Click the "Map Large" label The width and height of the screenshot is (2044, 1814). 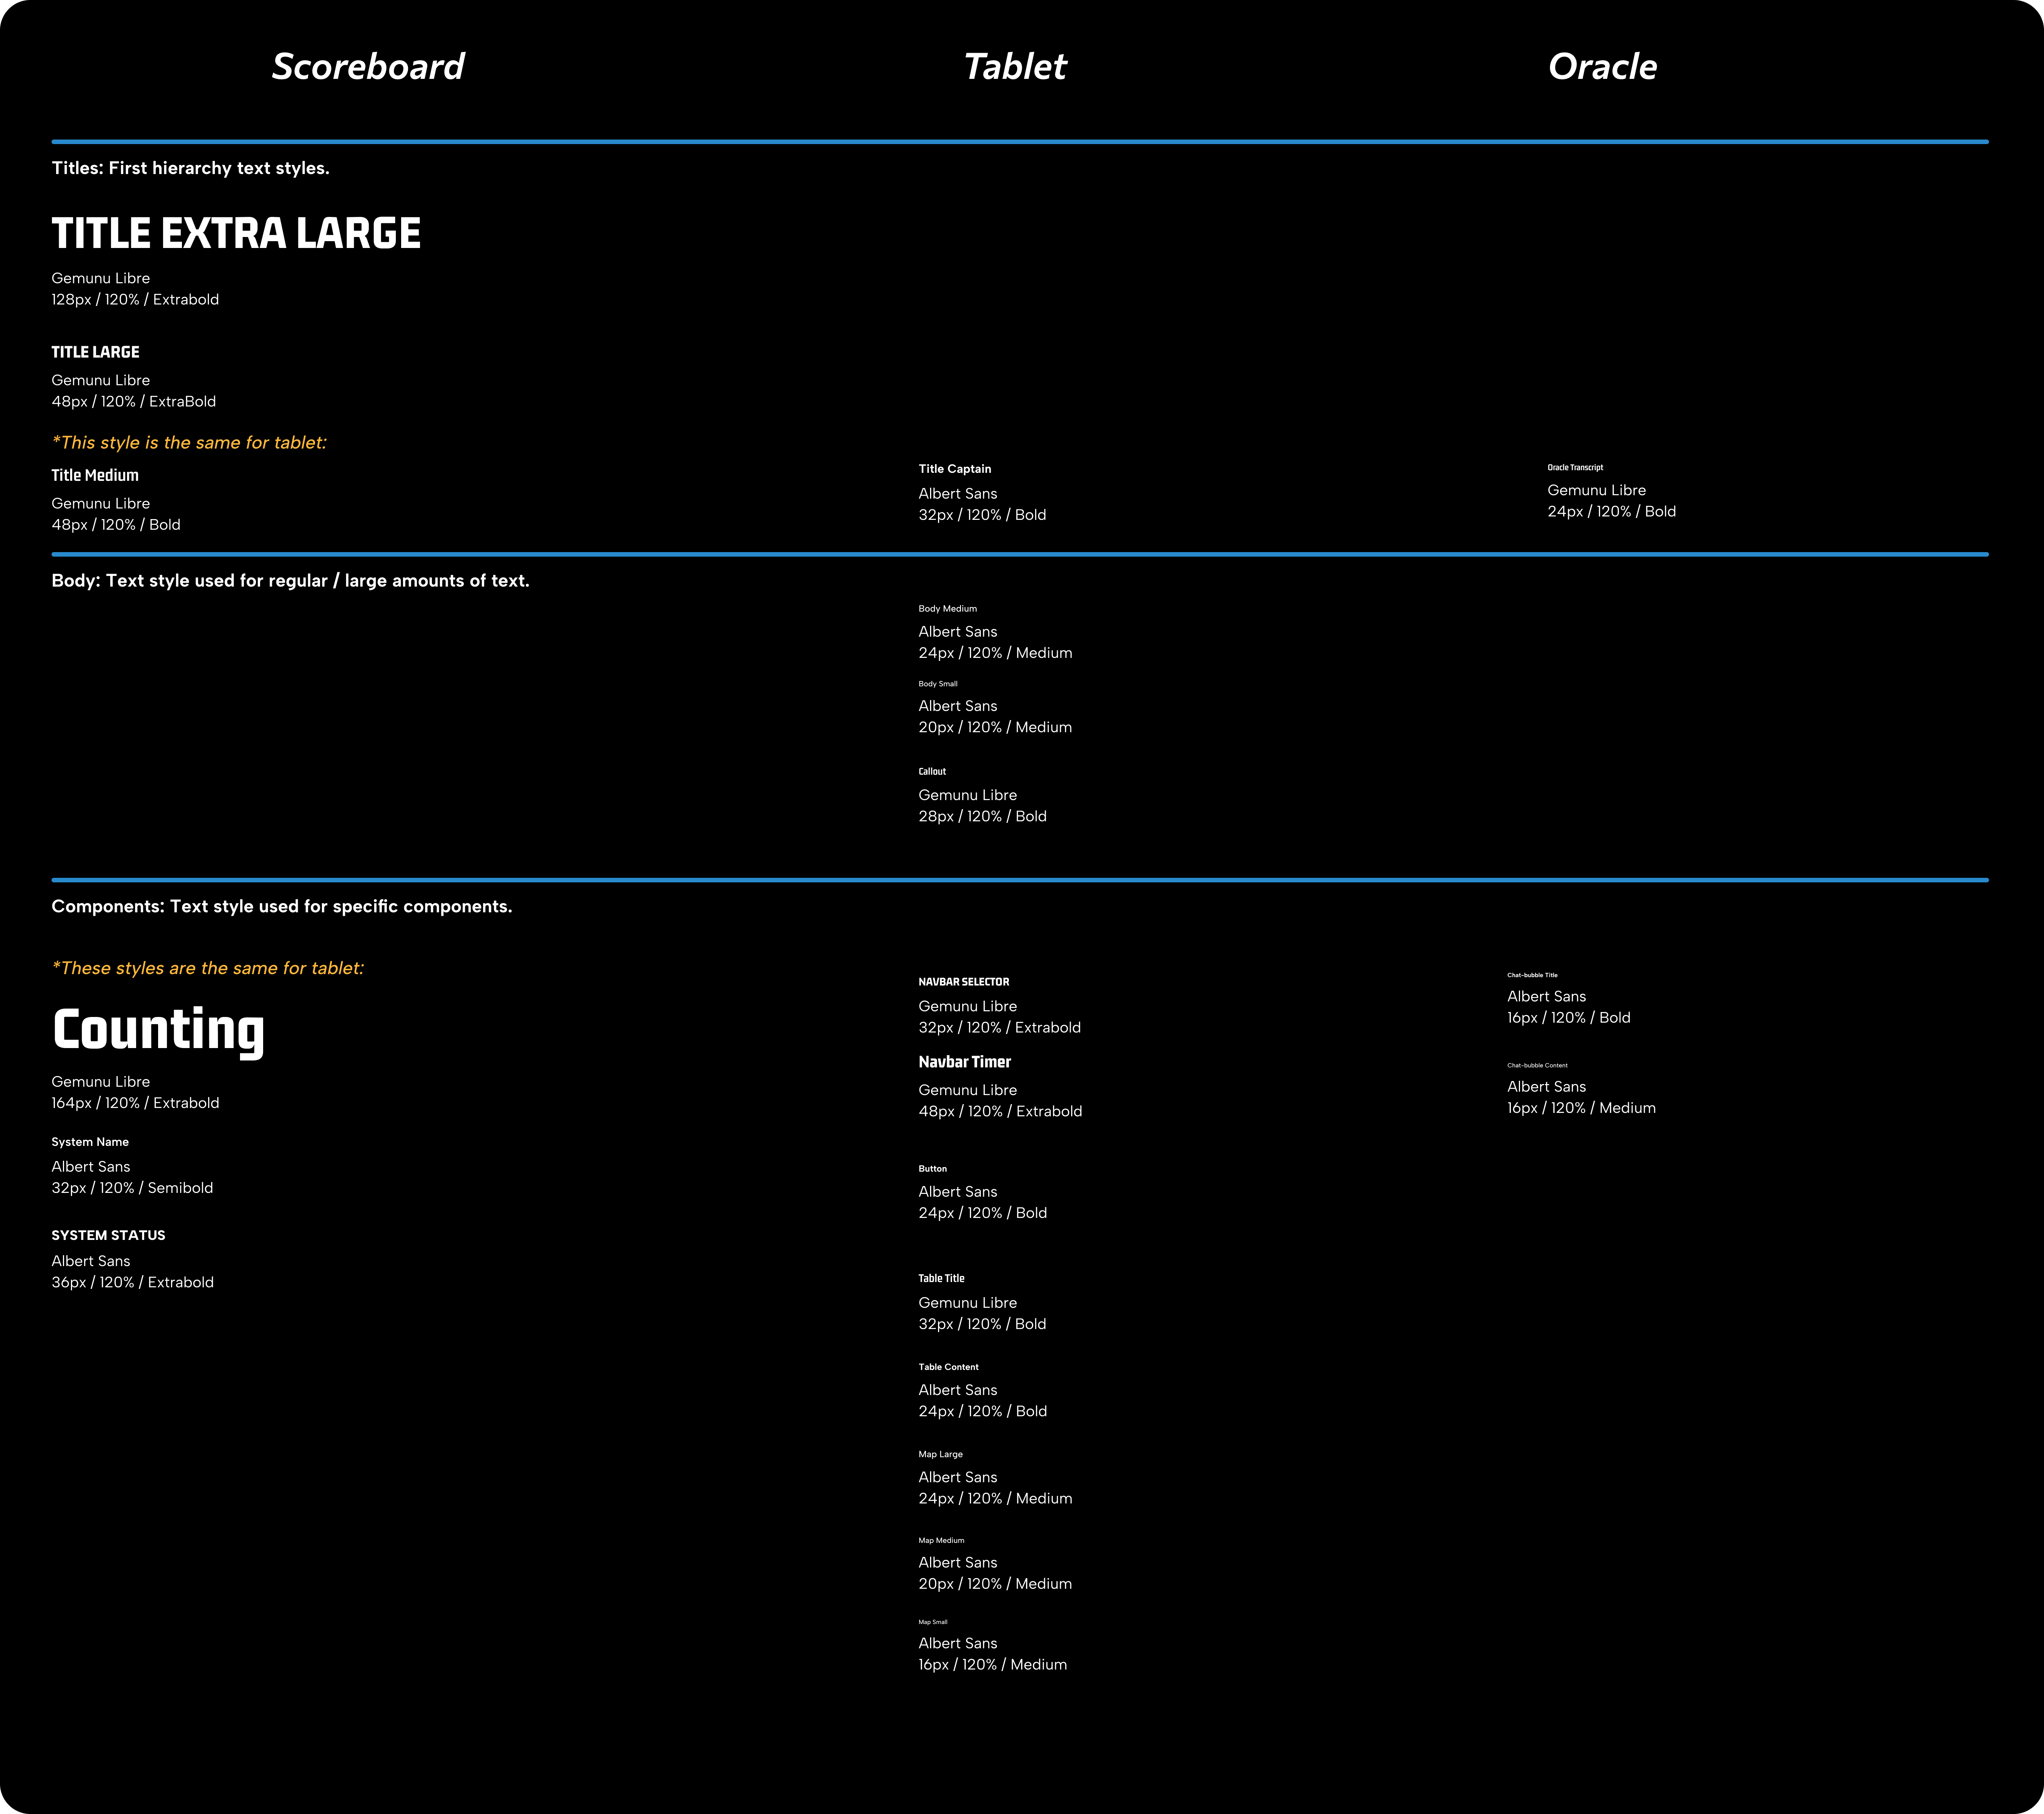[941, 1455]
